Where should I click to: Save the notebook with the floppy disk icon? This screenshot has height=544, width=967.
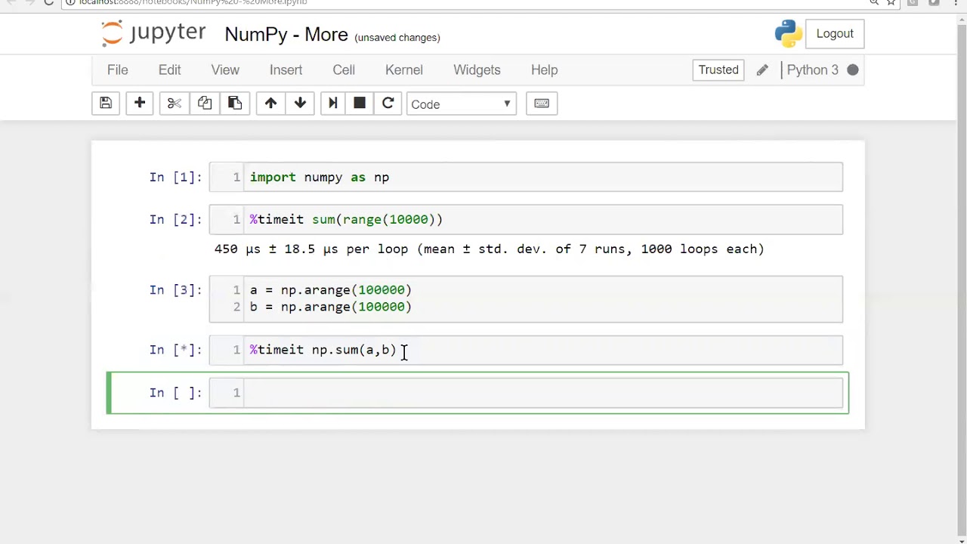pos(106,104)
